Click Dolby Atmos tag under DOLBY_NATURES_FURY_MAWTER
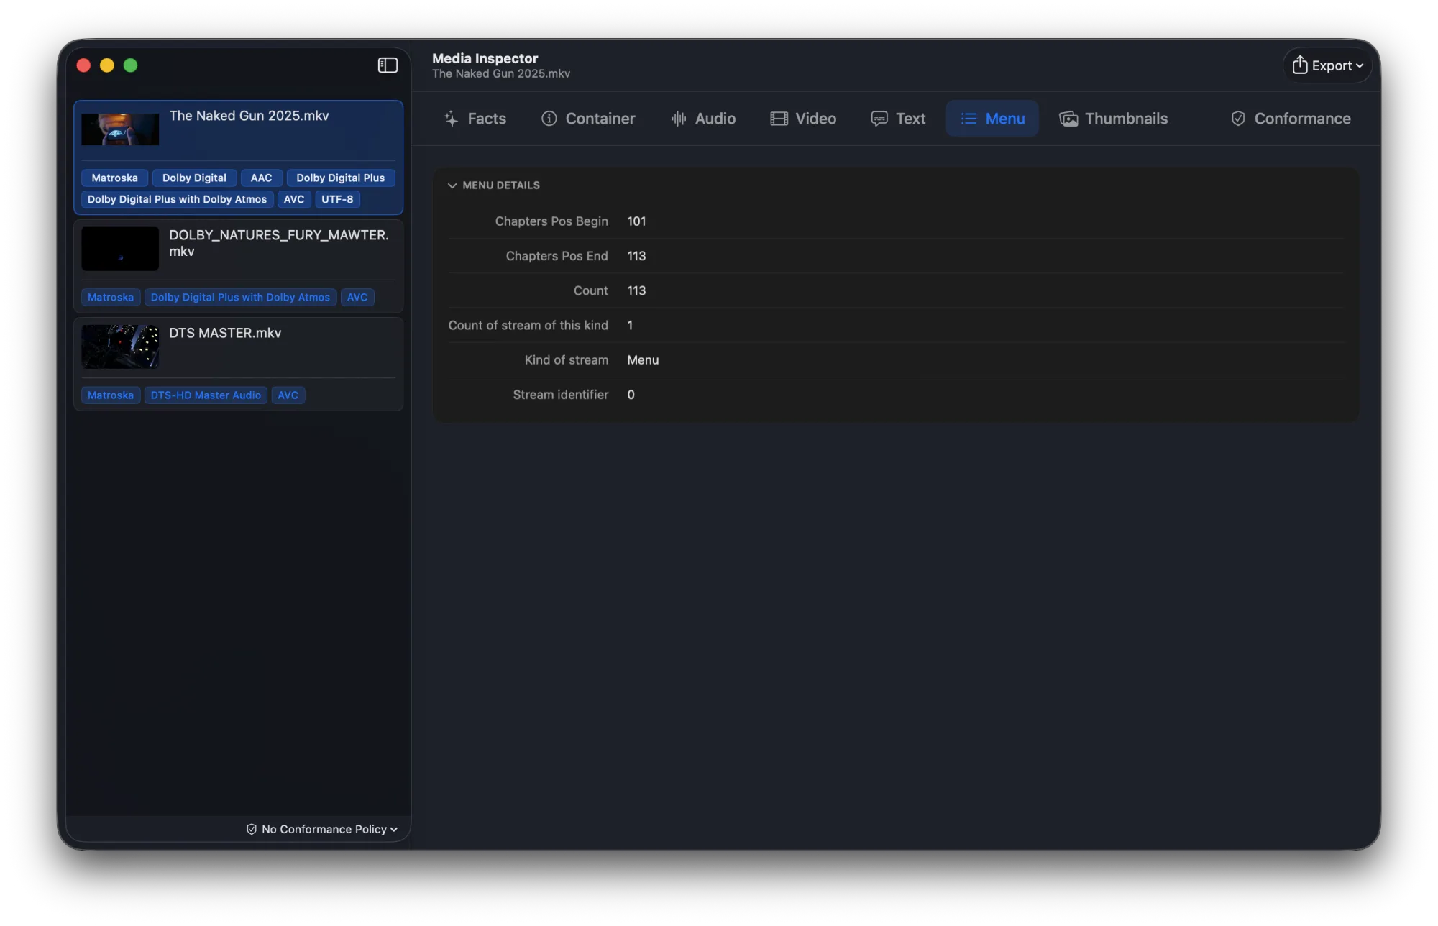The width and height of the screenshot is (1438, 926). [240, 297]
